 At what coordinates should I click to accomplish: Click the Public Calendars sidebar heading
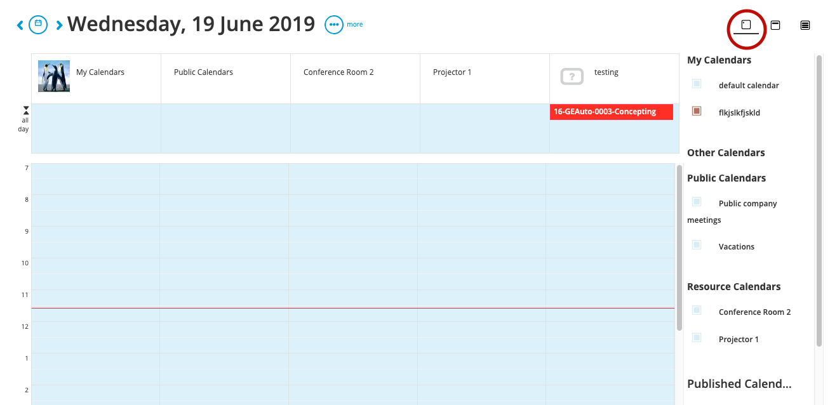[726, 178]
